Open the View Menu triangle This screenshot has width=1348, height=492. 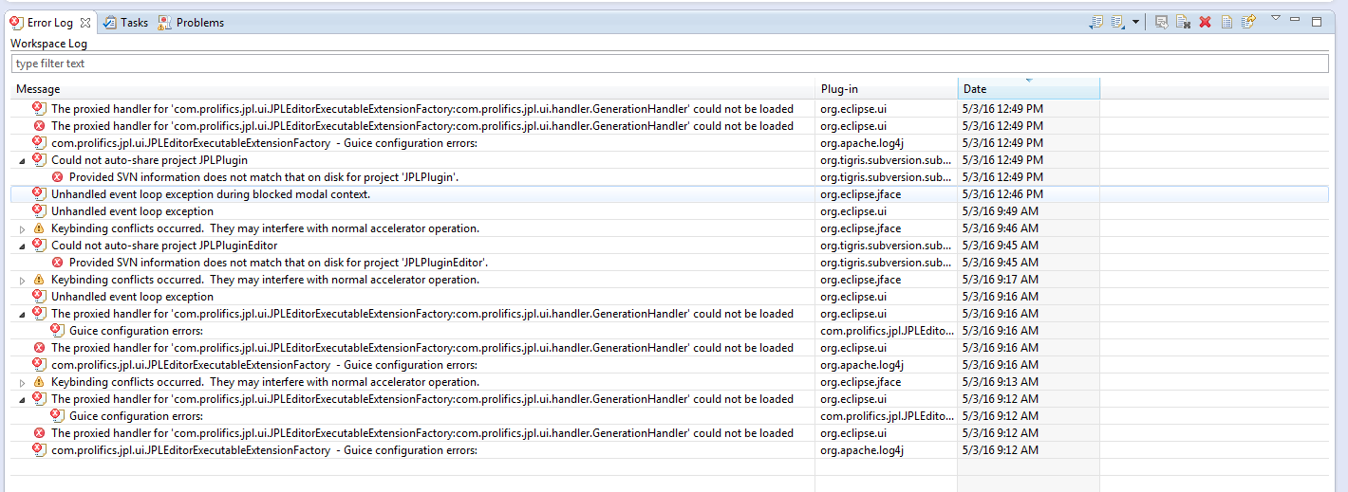click(x=1276, y=19)
